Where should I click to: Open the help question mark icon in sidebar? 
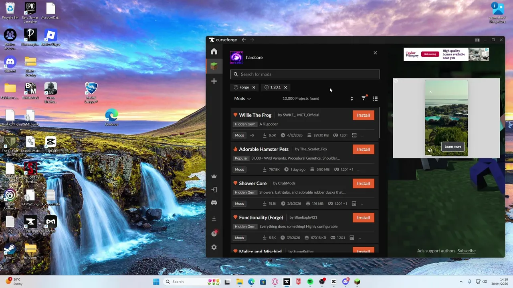tap(214, 234)
